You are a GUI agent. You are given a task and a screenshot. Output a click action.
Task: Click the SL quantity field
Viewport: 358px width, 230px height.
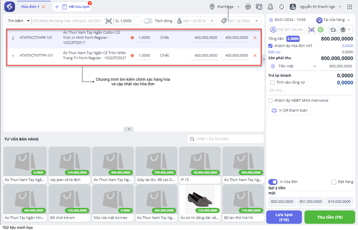point(127,21)
